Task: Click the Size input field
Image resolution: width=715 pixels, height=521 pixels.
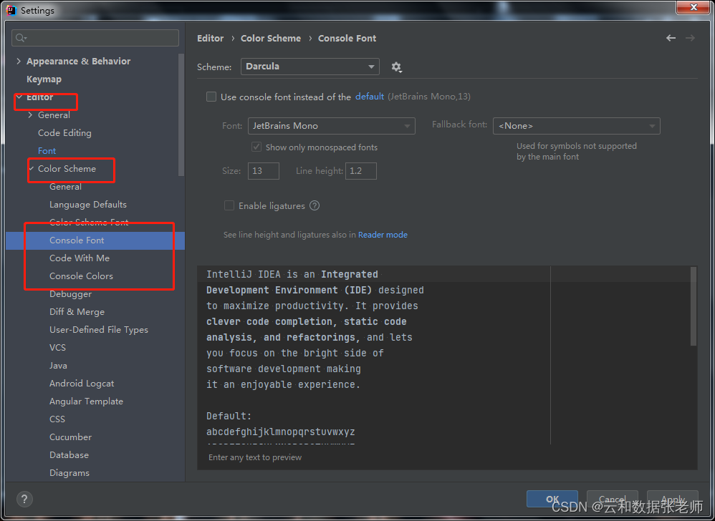Action: 264,171
